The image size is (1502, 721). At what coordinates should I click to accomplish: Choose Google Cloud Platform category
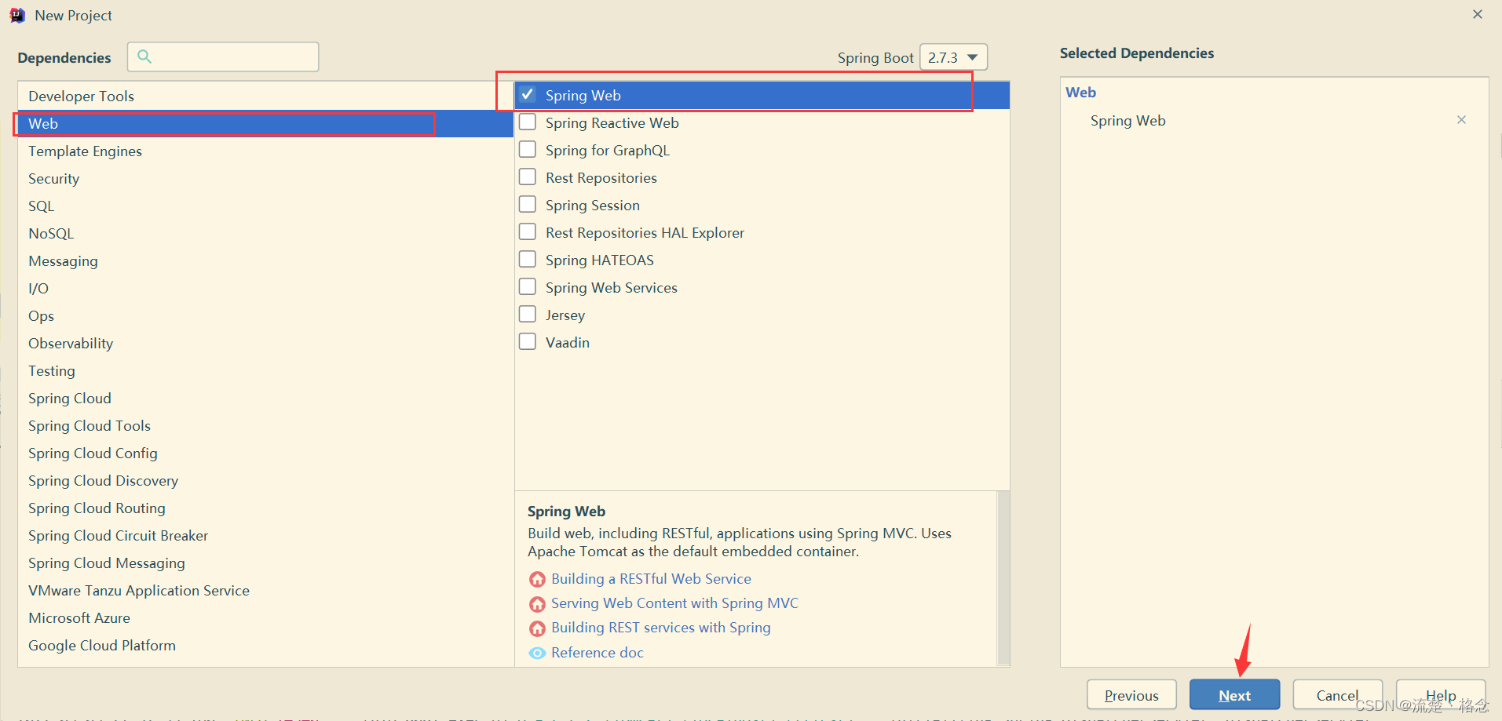pos(265,645)
